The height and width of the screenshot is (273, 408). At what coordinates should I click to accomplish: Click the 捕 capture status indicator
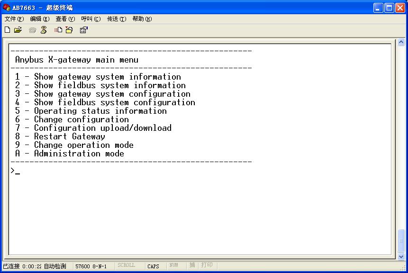click(x=192, y=265)
